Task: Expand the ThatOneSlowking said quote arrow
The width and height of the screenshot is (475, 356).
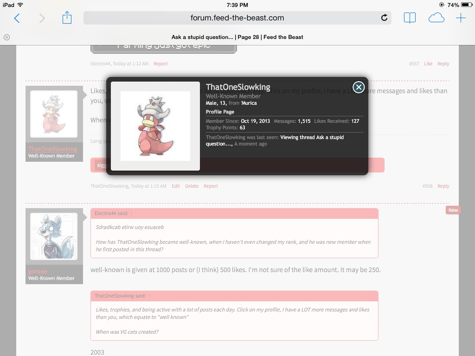Action: click(149, 296)
